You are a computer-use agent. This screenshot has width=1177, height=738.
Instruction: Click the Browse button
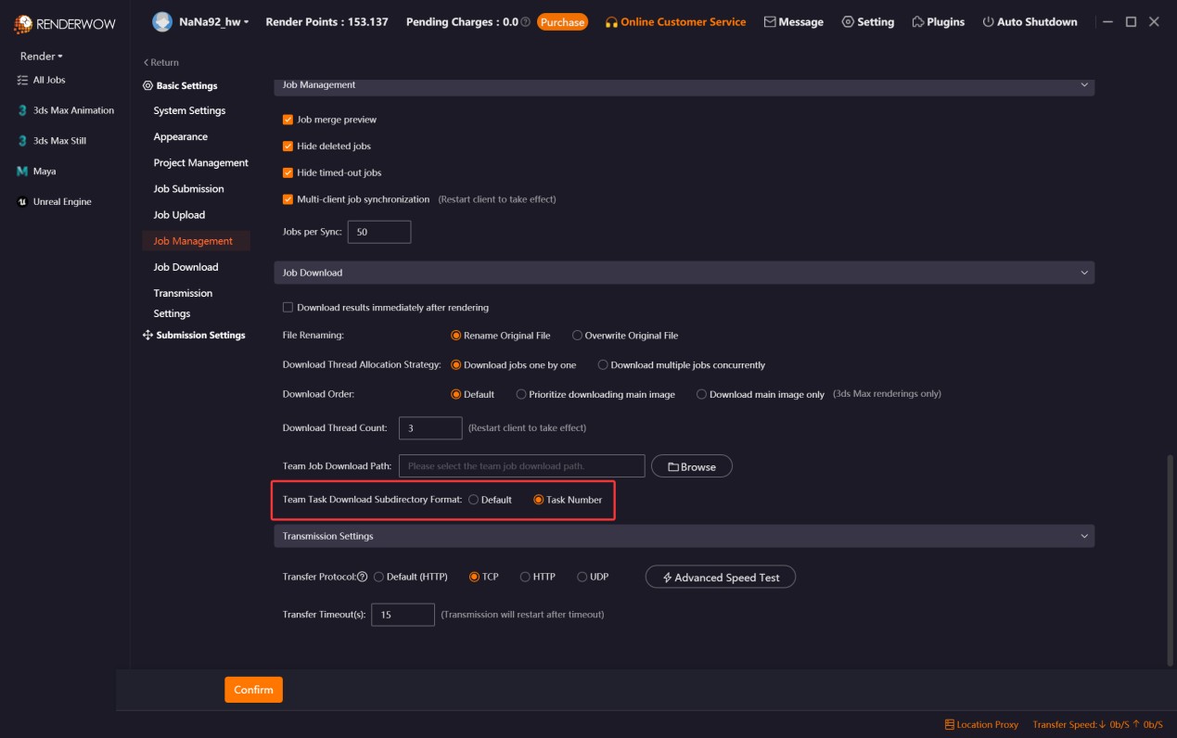click(x=692, y=466)
